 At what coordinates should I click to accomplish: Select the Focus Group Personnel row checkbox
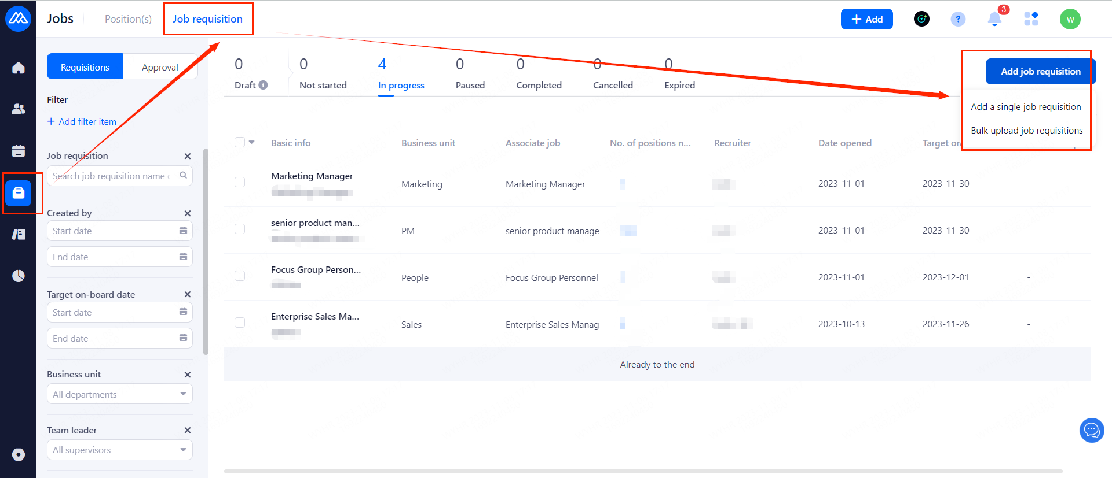point(240,276)
